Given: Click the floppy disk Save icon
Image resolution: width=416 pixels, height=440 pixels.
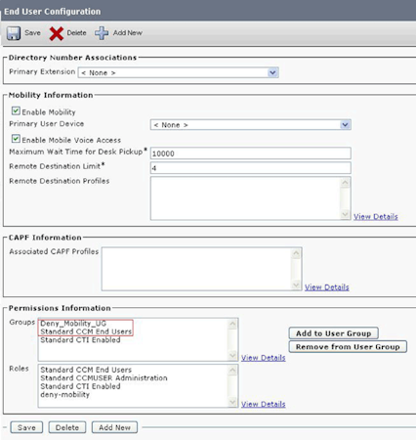Looking at the screenshot, I should (14, 33).
